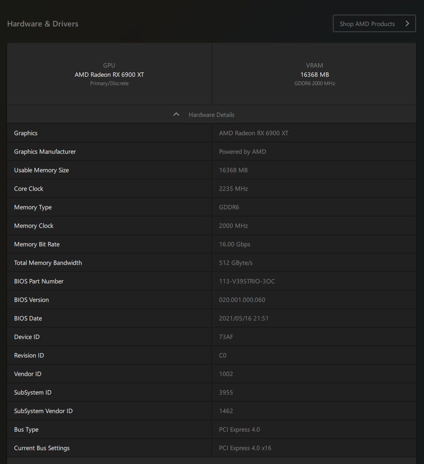Click the 16.00 Gbps value

coord(235,244)
